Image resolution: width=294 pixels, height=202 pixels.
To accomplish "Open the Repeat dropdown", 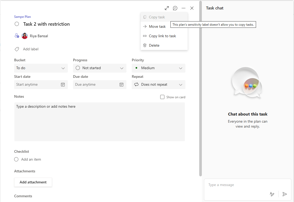I will pos(158,84).
